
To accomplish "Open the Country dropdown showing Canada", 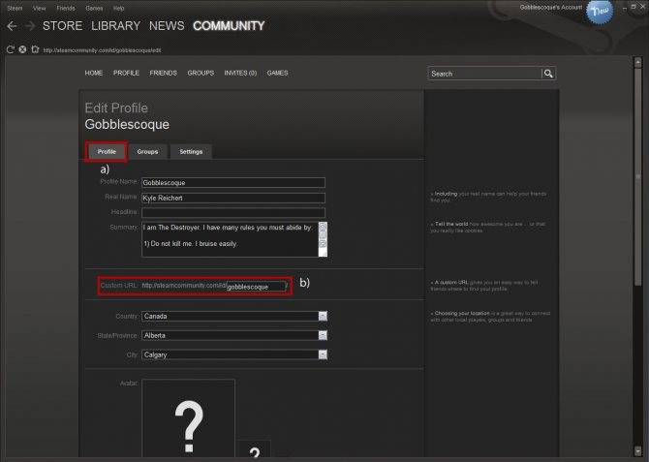I will click(234, 316).
